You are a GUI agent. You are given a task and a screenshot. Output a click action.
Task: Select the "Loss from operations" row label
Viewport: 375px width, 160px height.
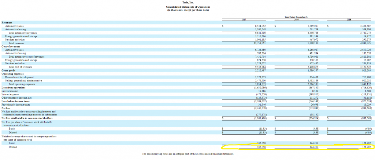tap(14, 88)
